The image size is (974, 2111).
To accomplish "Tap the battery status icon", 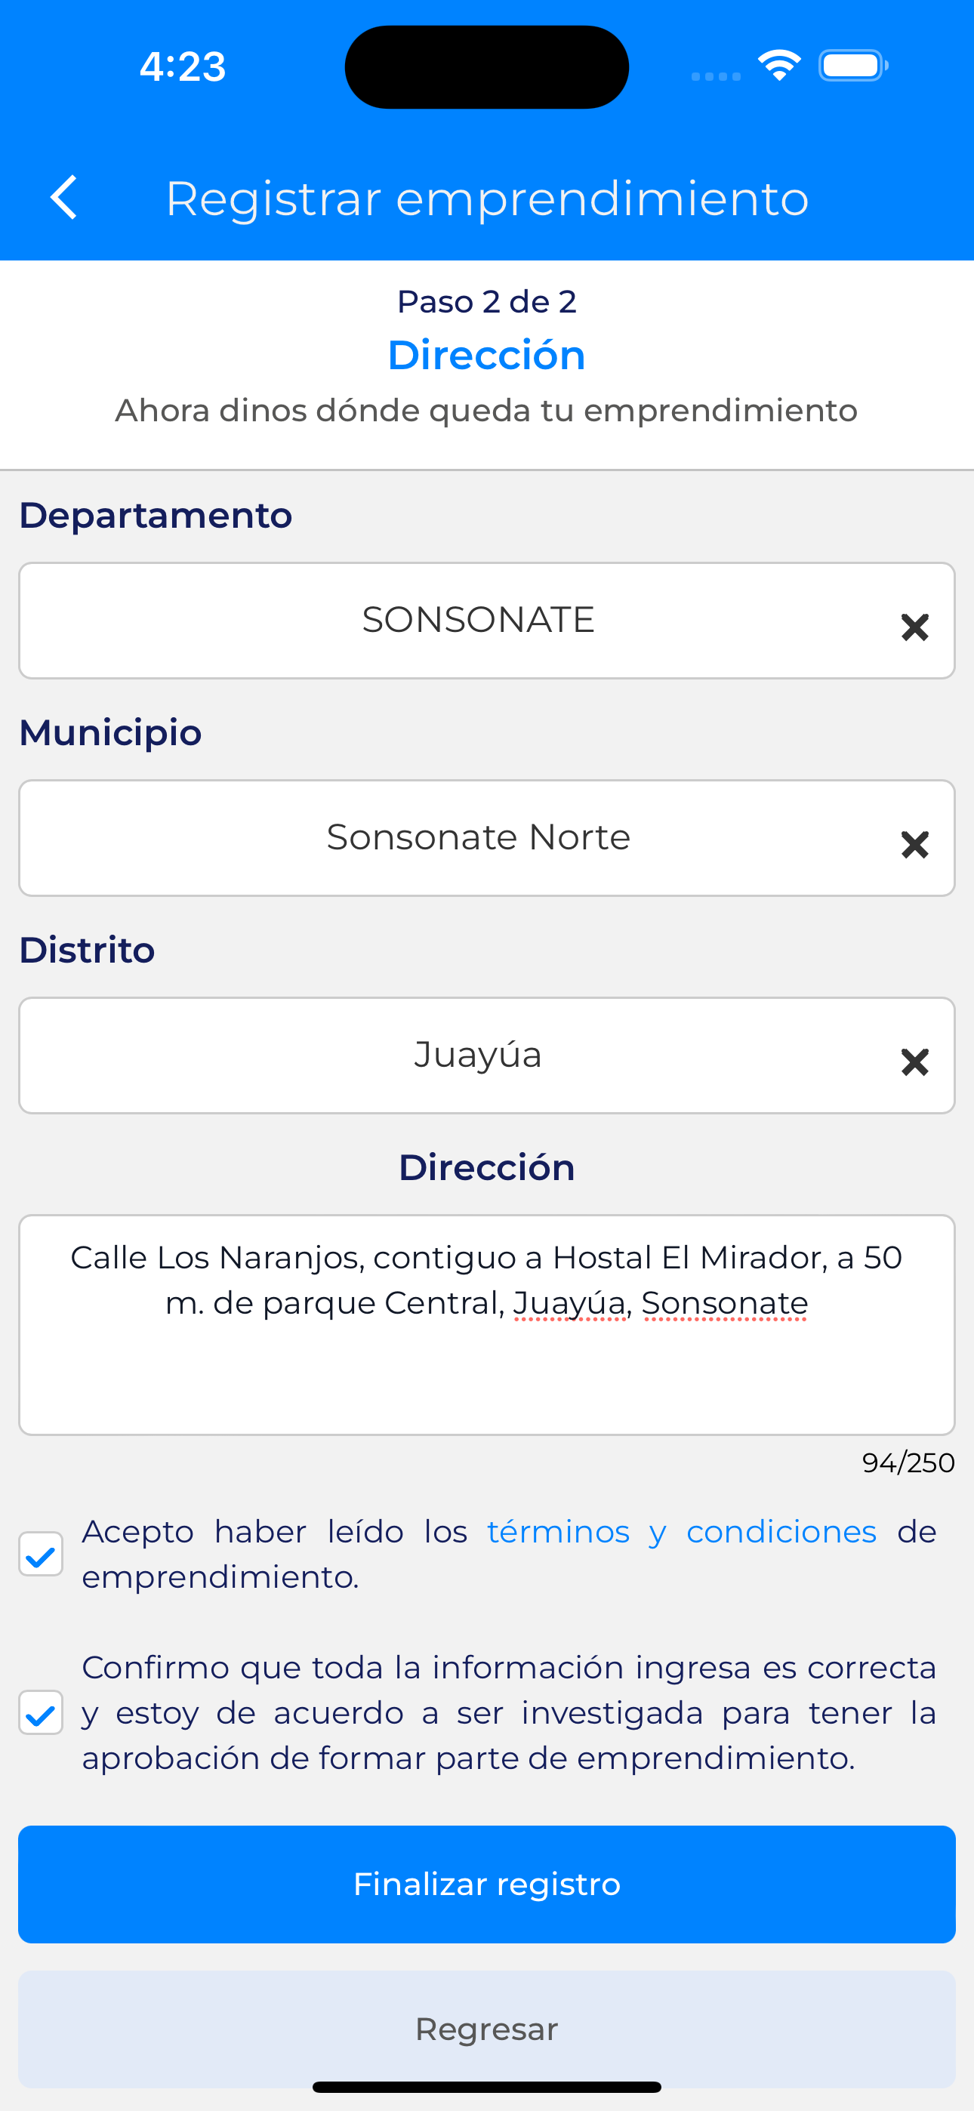I will [x=852, y=66].
